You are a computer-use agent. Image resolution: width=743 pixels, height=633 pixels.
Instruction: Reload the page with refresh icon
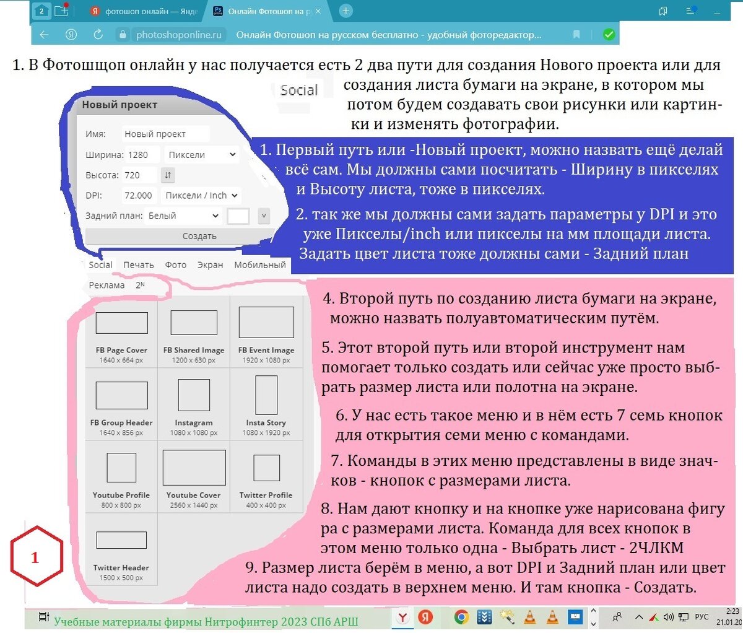pyautogui.click(x=98, y=35)
